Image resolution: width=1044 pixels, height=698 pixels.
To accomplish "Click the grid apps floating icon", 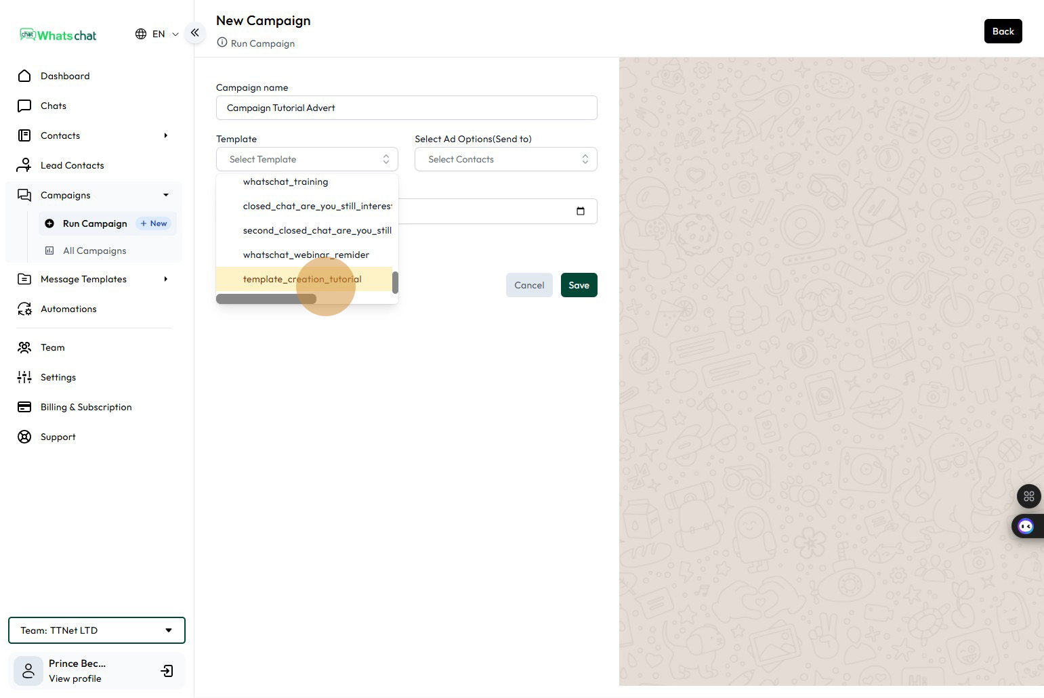I will tap(1028, 496).
